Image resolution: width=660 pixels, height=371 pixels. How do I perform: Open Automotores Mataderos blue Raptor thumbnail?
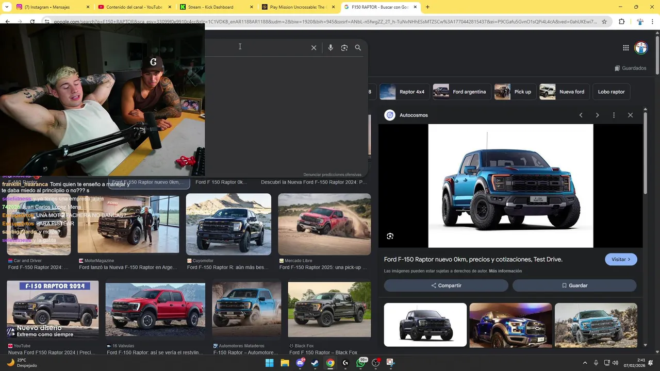tap(246, 309)
